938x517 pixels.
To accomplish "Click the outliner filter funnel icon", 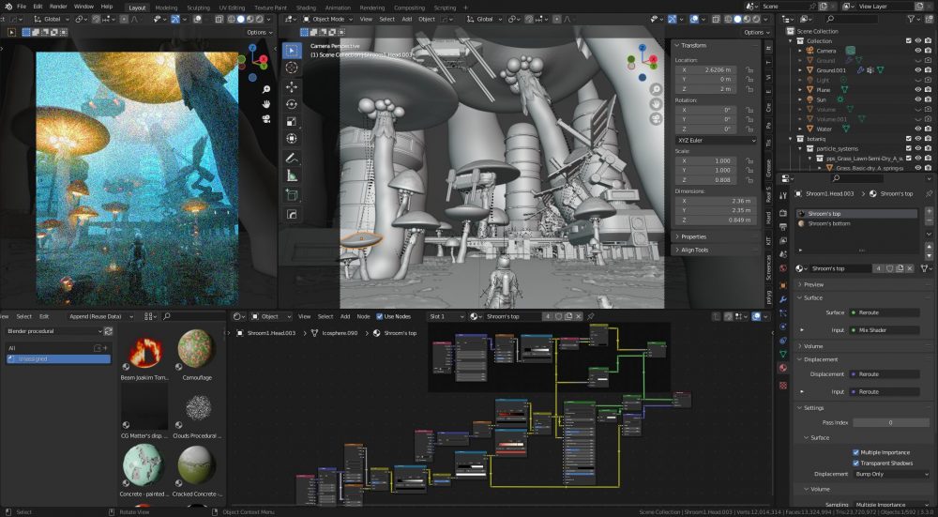I will click(x=912, y=19).
